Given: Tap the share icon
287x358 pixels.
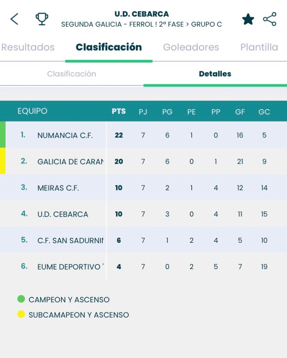Looking at the screenshot, I should pos(269,19).
